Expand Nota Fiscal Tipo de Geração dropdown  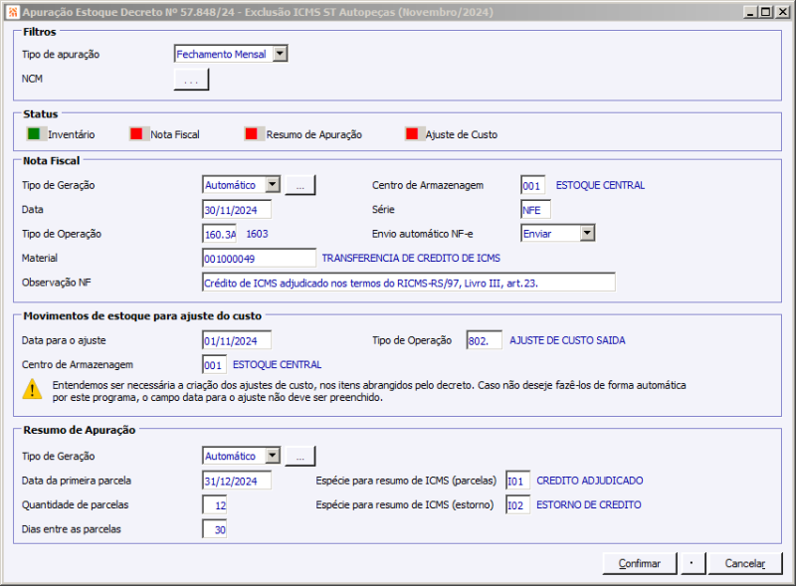[x=273, y=185]
